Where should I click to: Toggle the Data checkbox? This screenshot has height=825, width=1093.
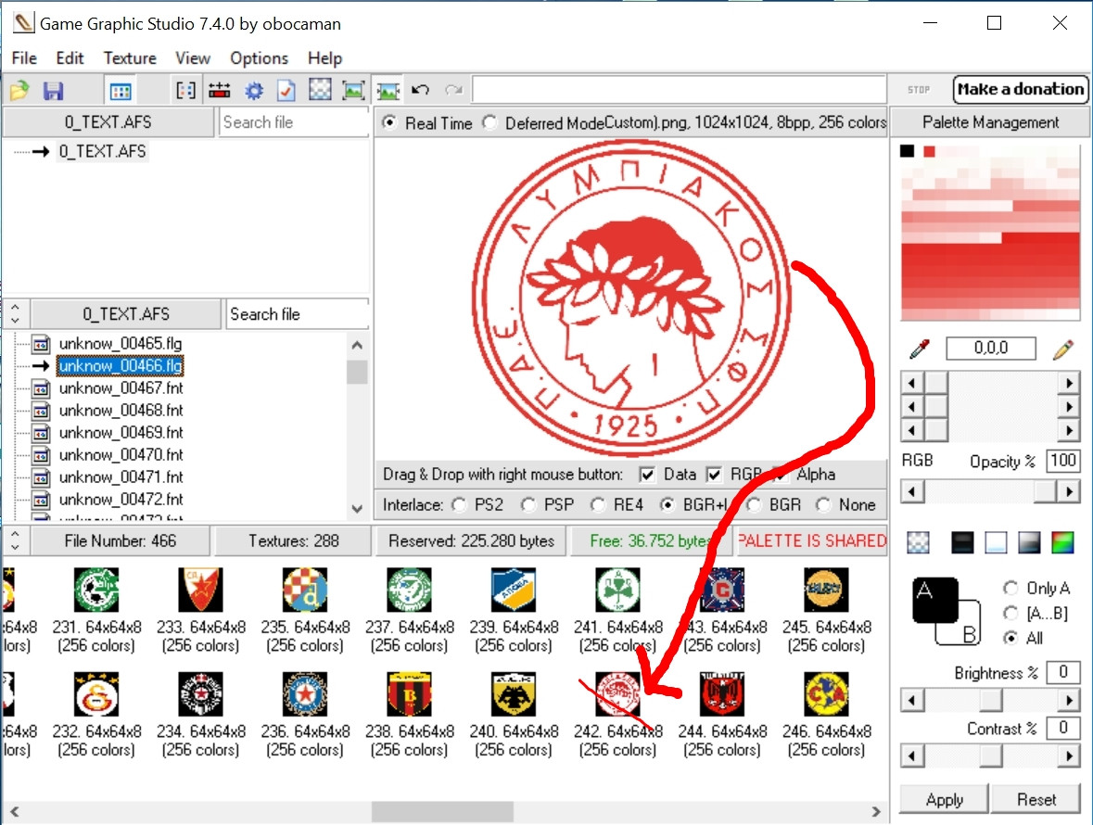pos(647,475)
